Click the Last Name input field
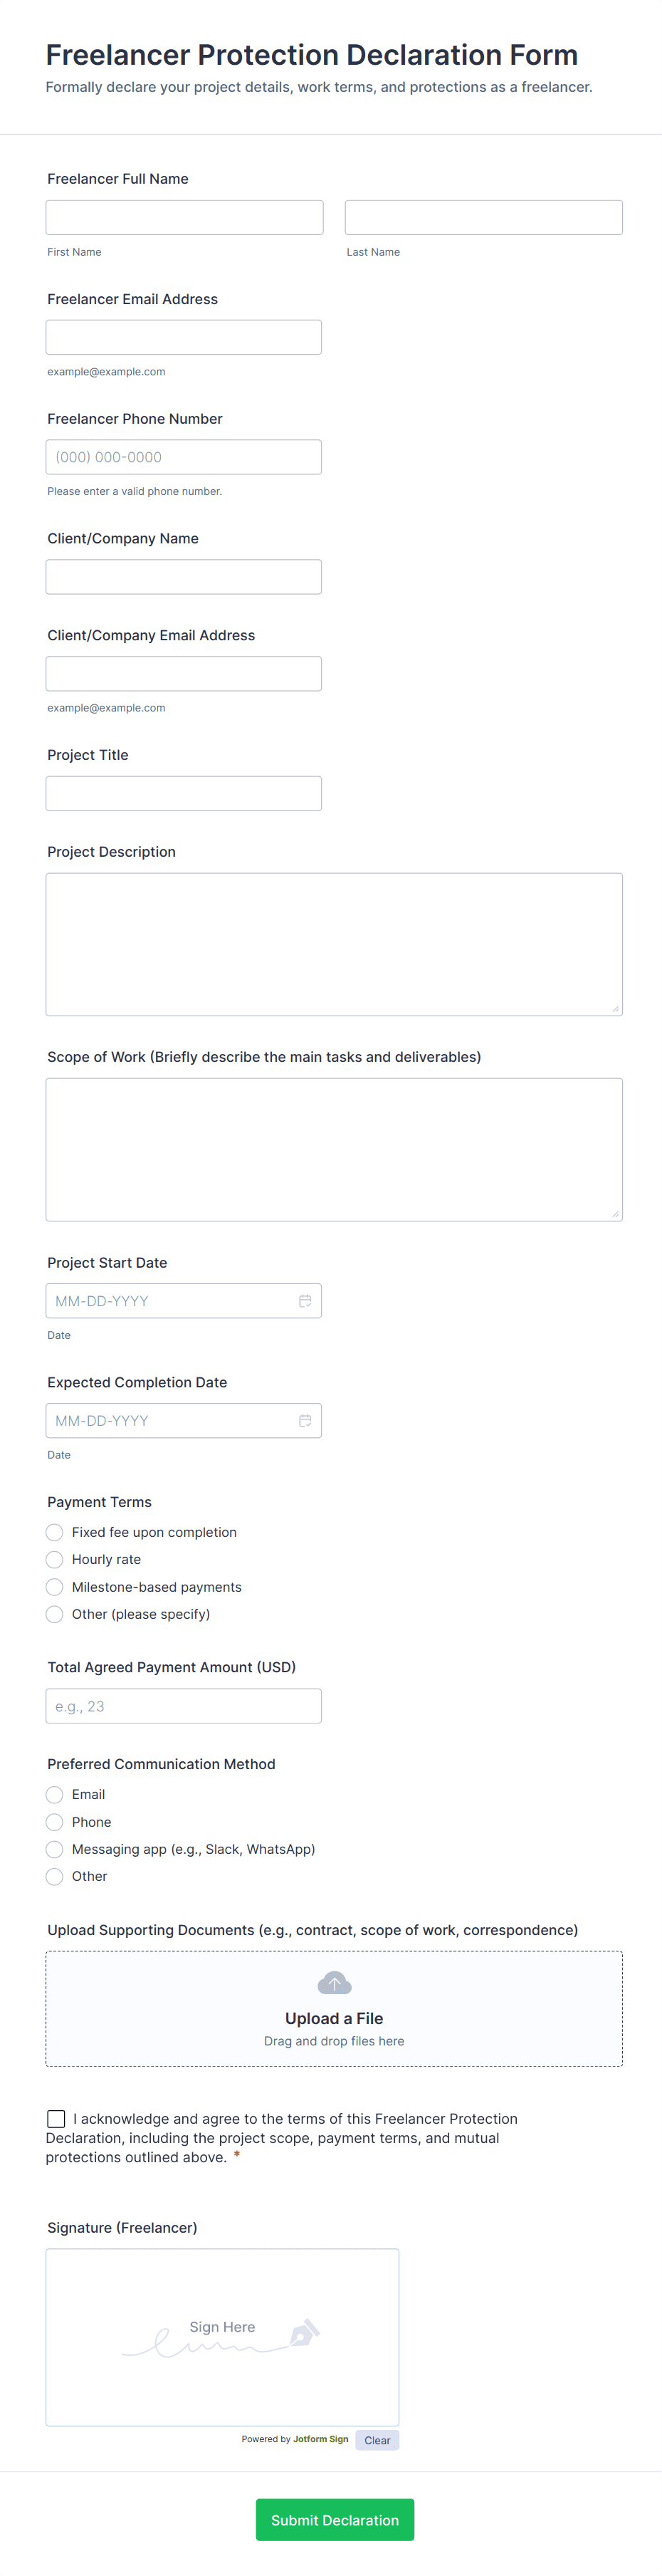The image size is (662, 2576). [x=483, y=217]
